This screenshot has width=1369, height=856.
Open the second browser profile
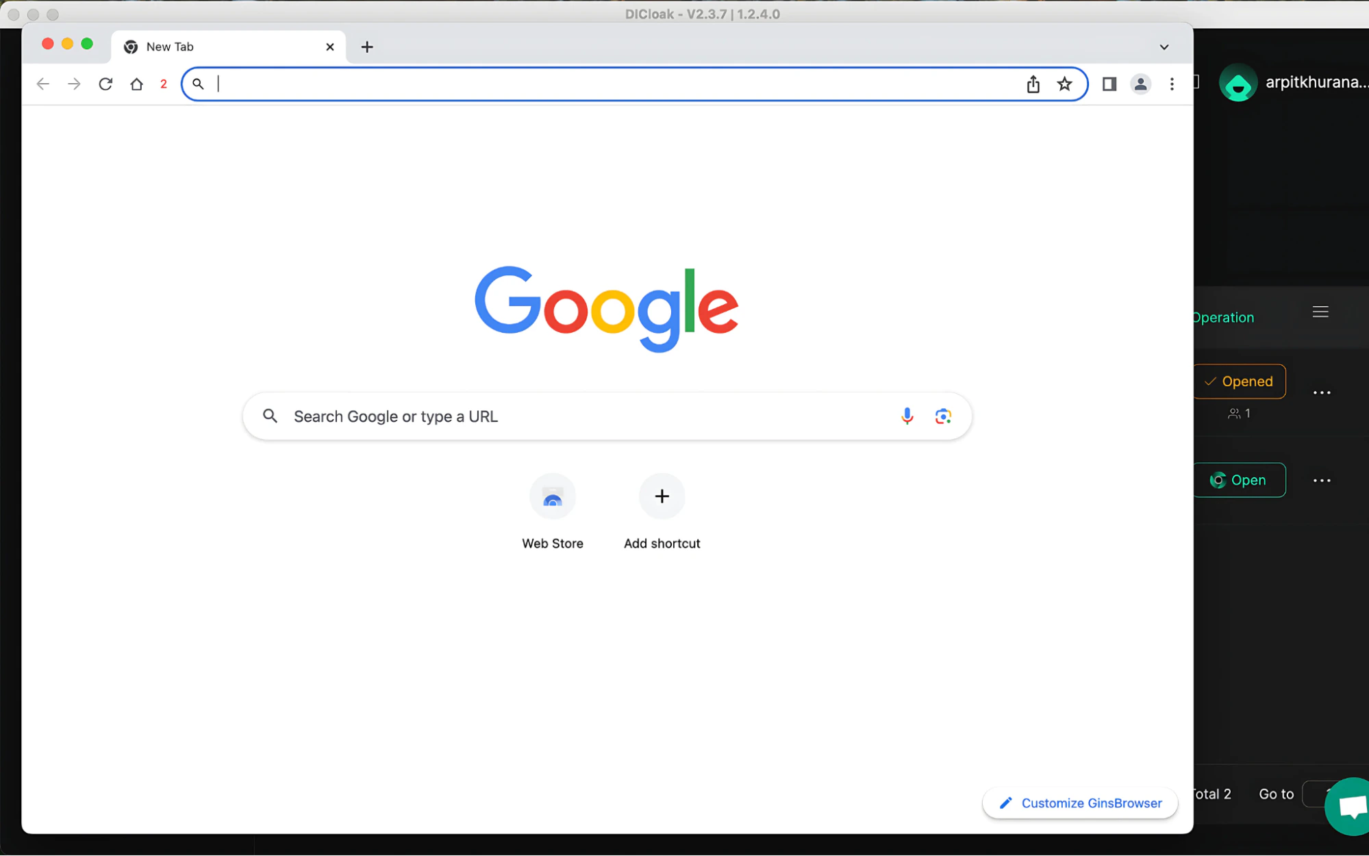(1240, 480)
